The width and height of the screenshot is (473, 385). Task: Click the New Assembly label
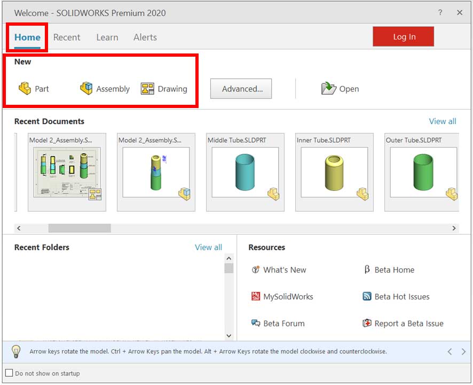(x=113, y=89)
